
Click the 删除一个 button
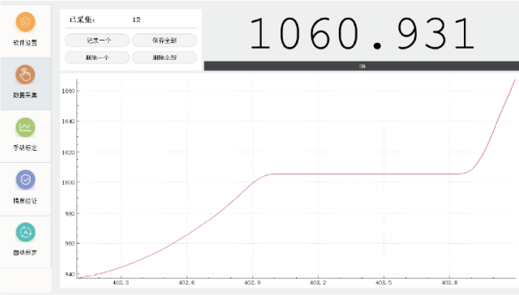97,58
